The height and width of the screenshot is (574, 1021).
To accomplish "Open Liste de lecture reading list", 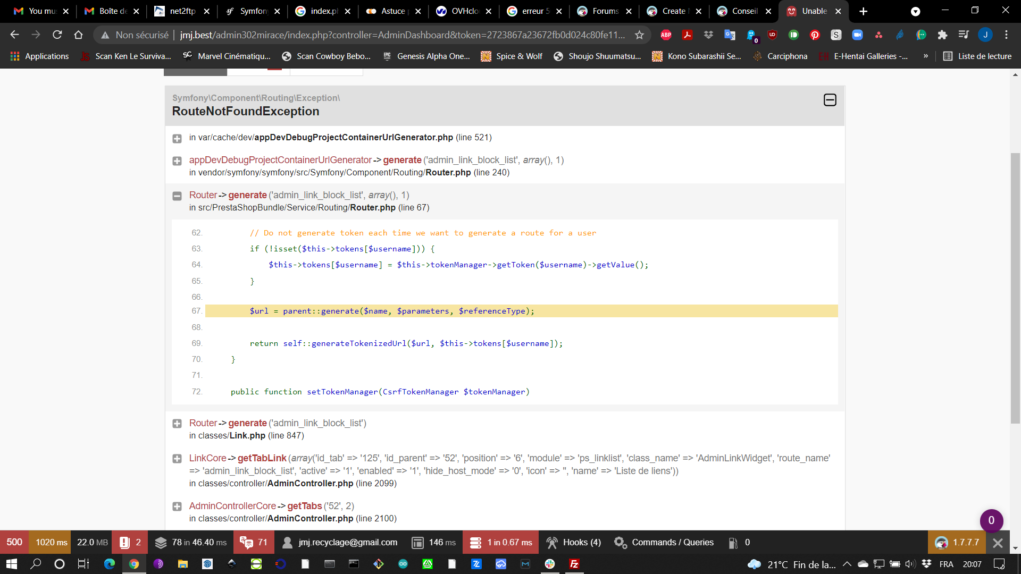I will [x=977, y=56].
